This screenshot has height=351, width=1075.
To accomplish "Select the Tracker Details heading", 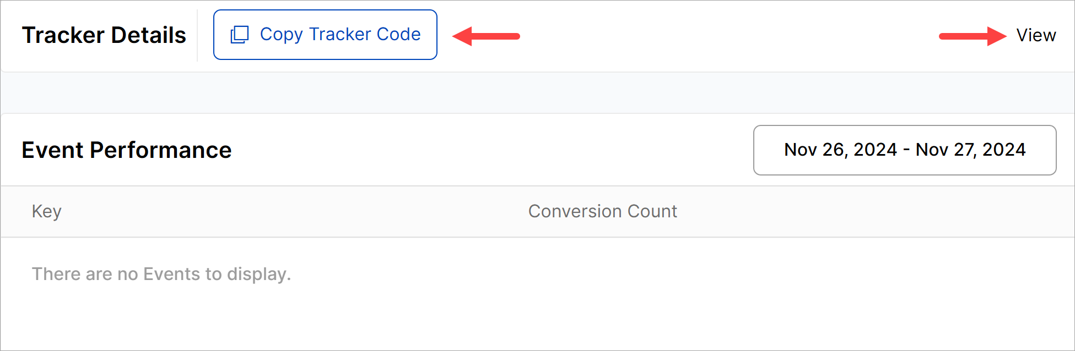I will point(104,35).
